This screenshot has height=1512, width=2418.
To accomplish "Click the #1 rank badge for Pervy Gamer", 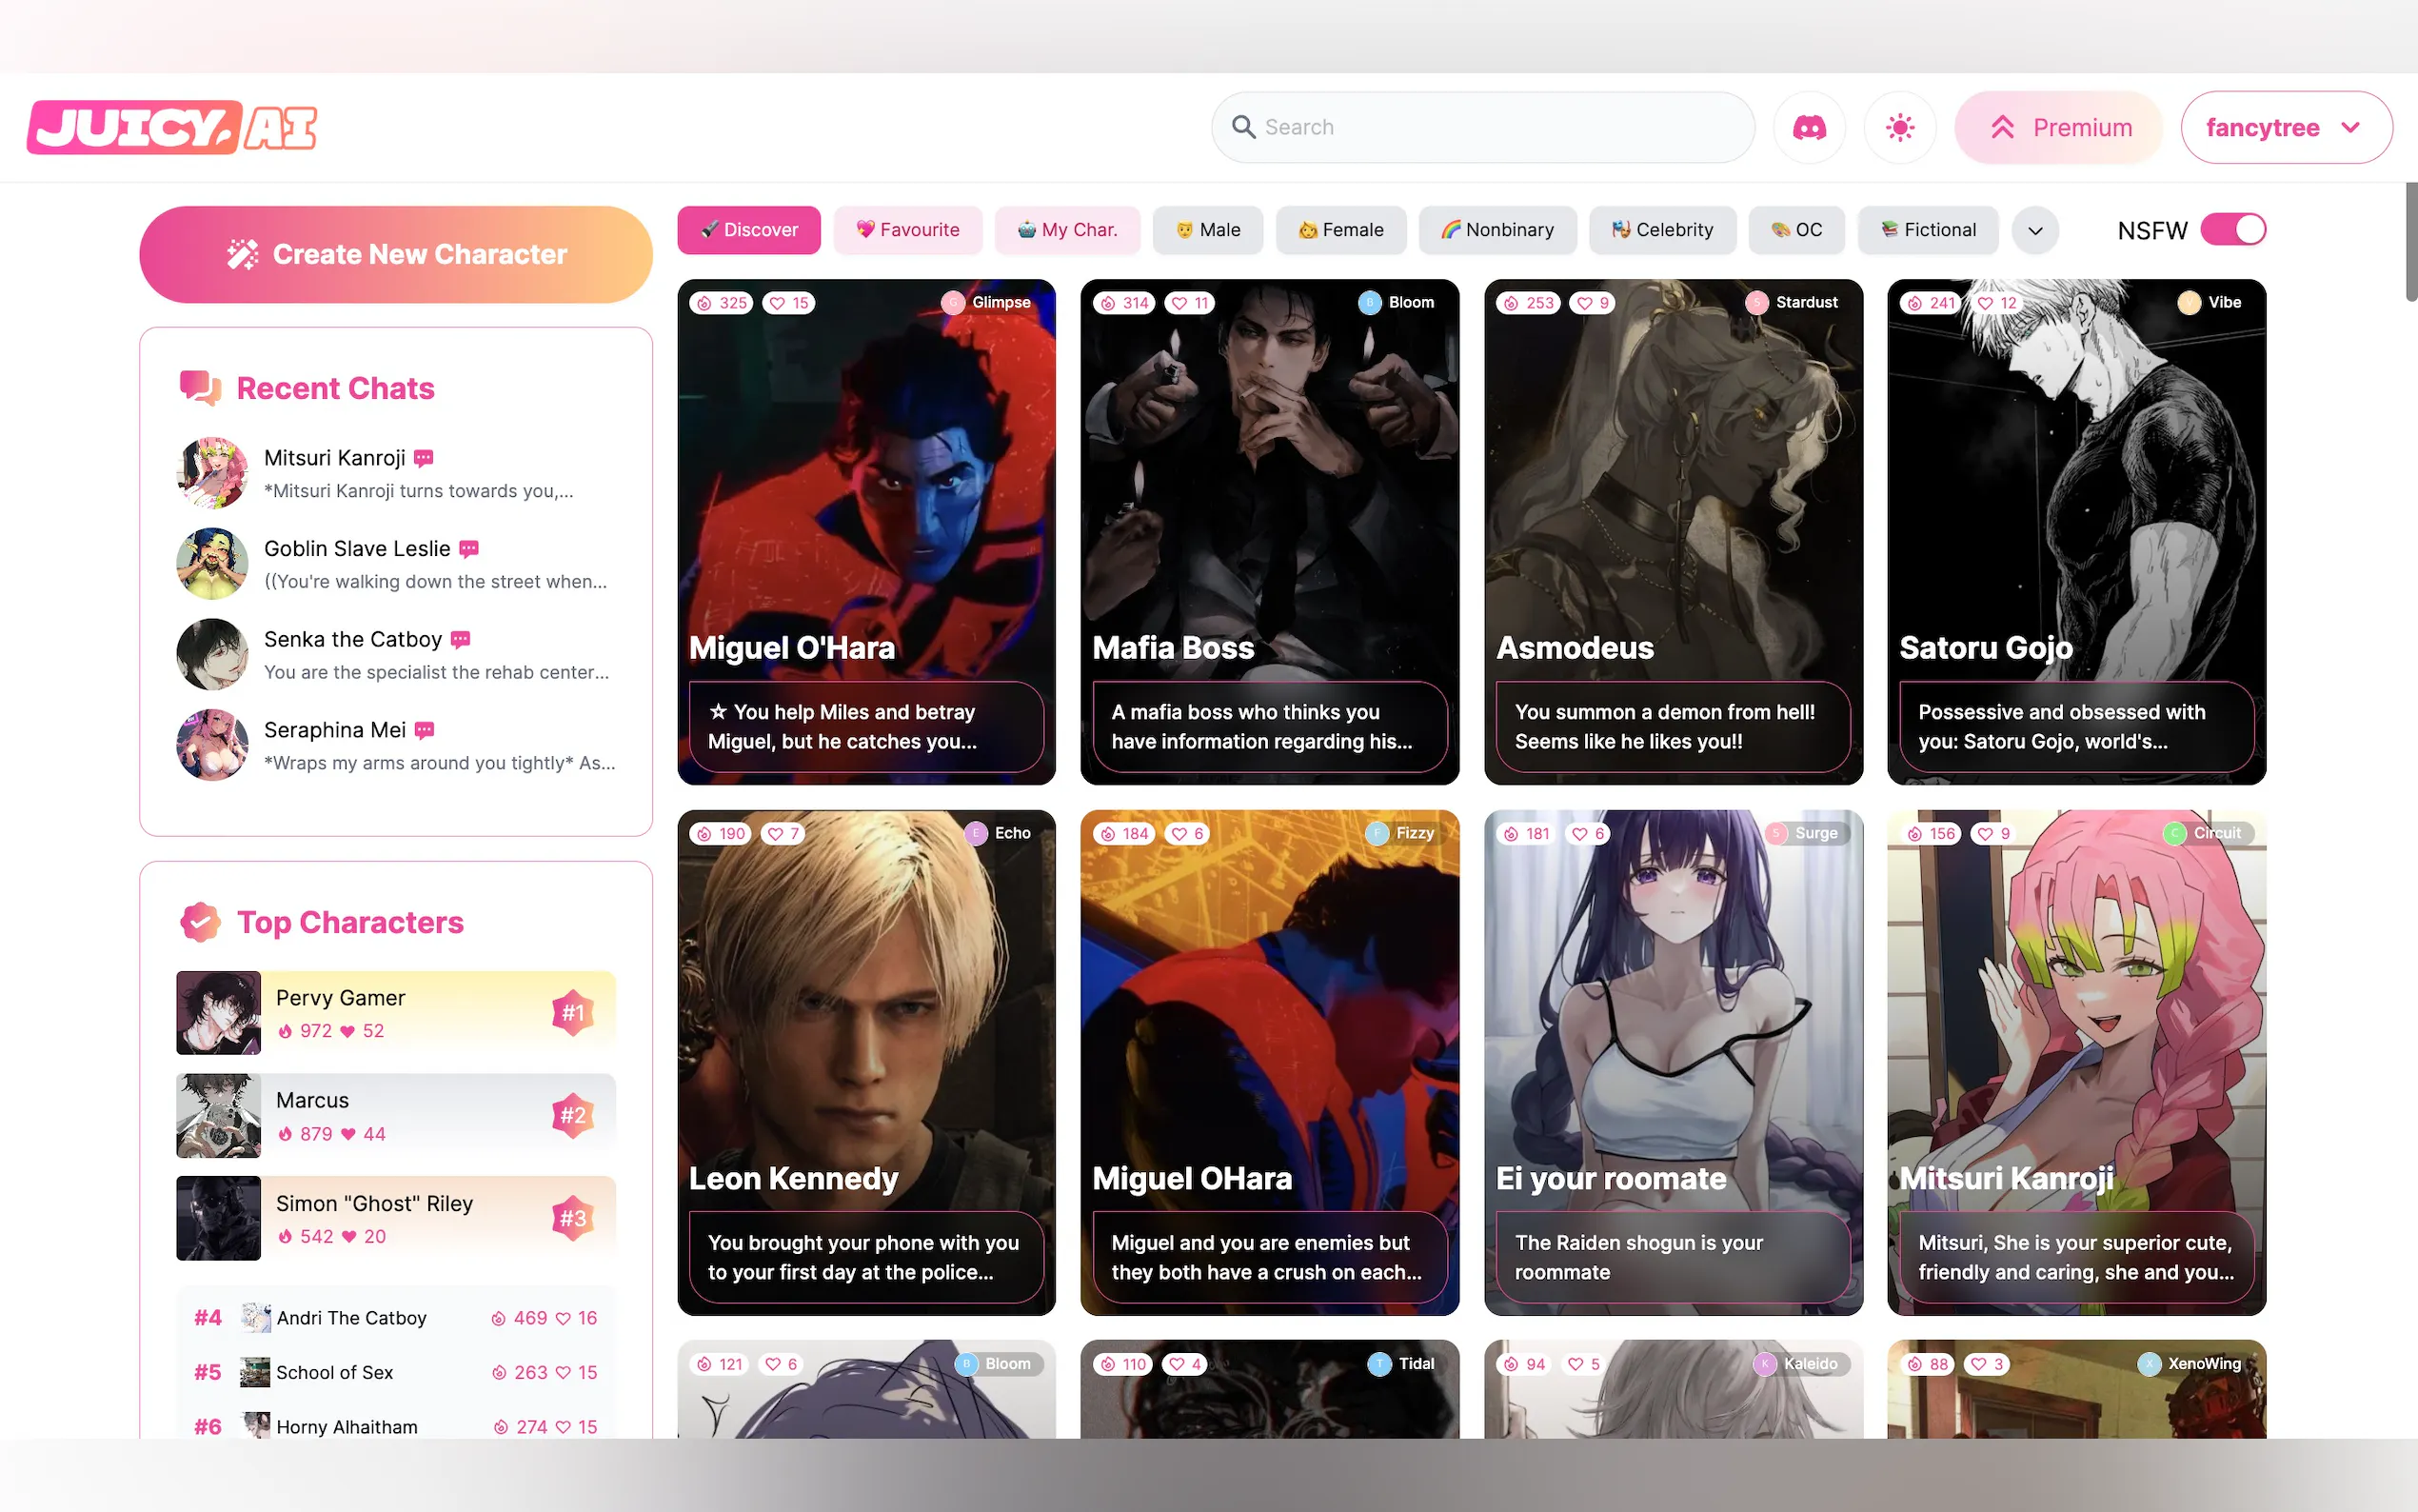I will click(572, 1013).
